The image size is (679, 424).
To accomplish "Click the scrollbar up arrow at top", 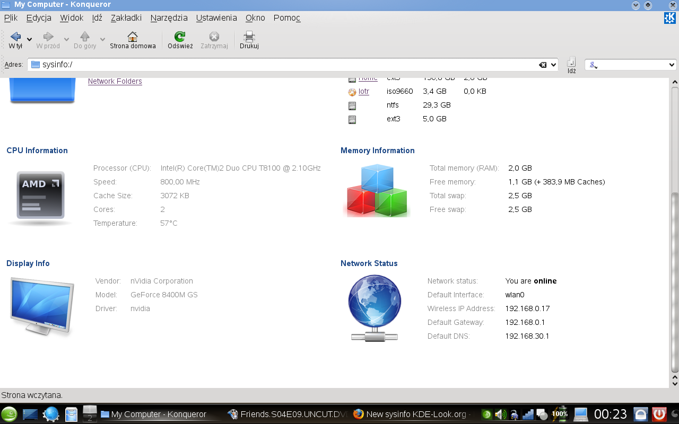I will click(x=675, y=82).
